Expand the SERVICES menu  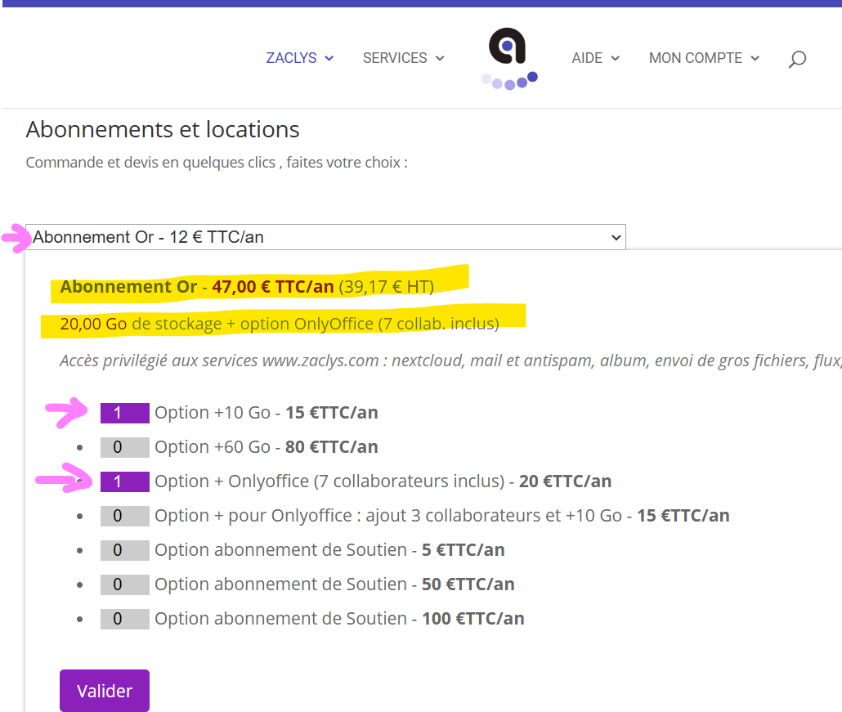403,58
